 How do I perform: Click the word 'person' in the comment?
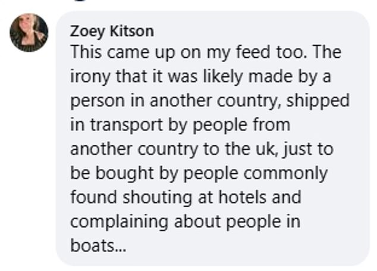click(x=98, y=101)
